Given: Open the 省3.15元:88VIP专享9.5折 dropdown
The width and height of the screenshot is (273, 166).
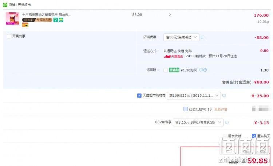Looking at the screenshot, I should tap(198, 123).
